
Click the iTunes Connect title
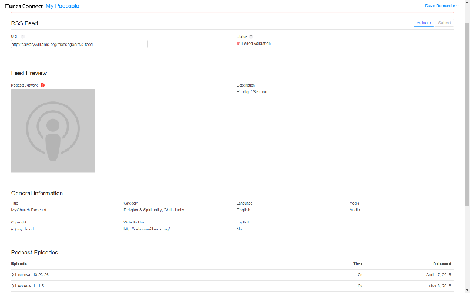(x=23, y=6)
